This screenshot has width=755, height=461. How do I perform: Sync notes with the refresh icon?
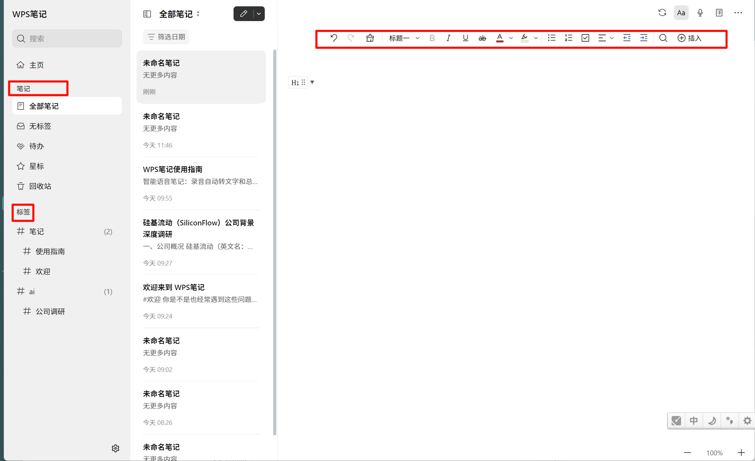point(662,13)
